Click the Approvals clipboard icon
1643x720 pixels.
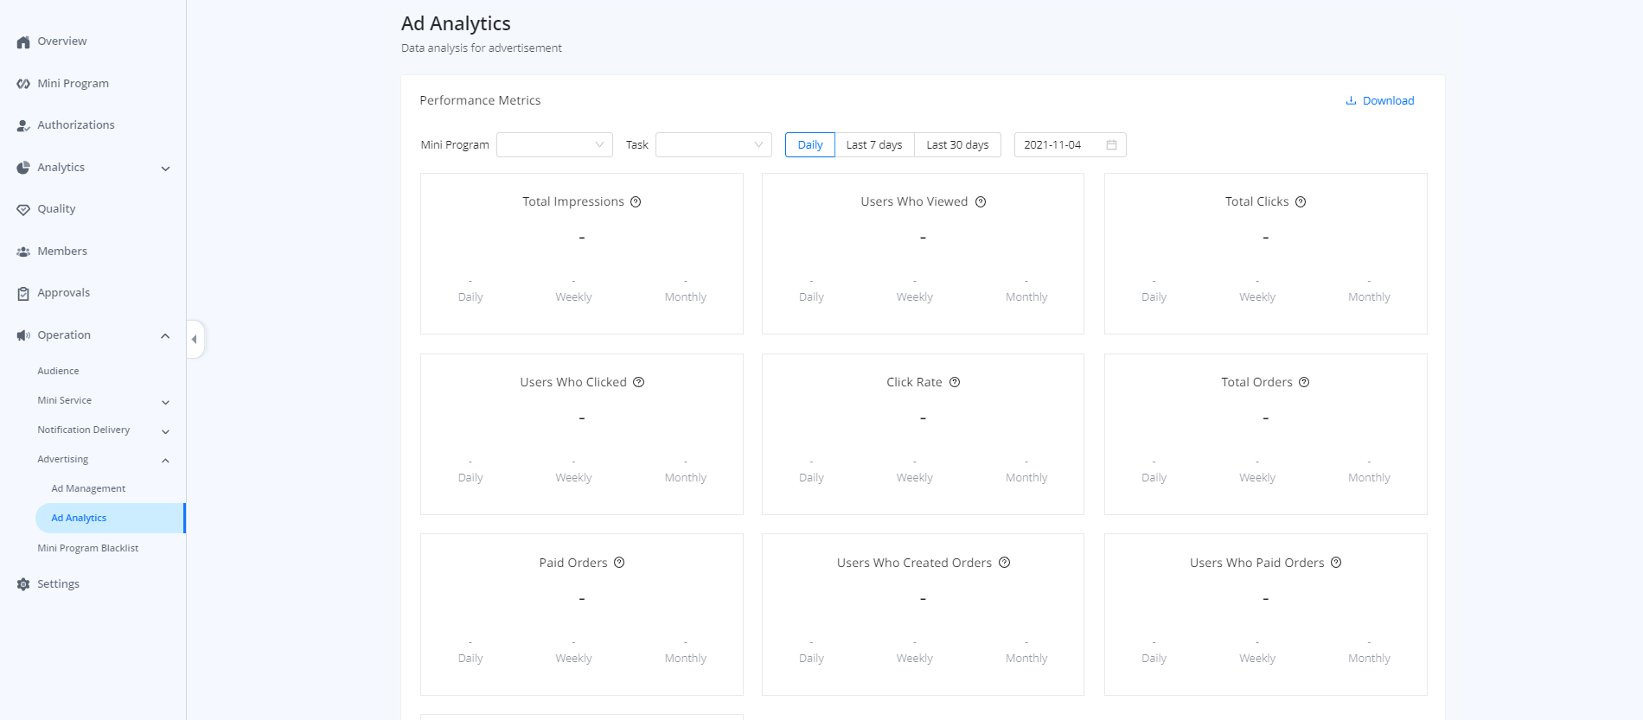[x=23, y=293]
